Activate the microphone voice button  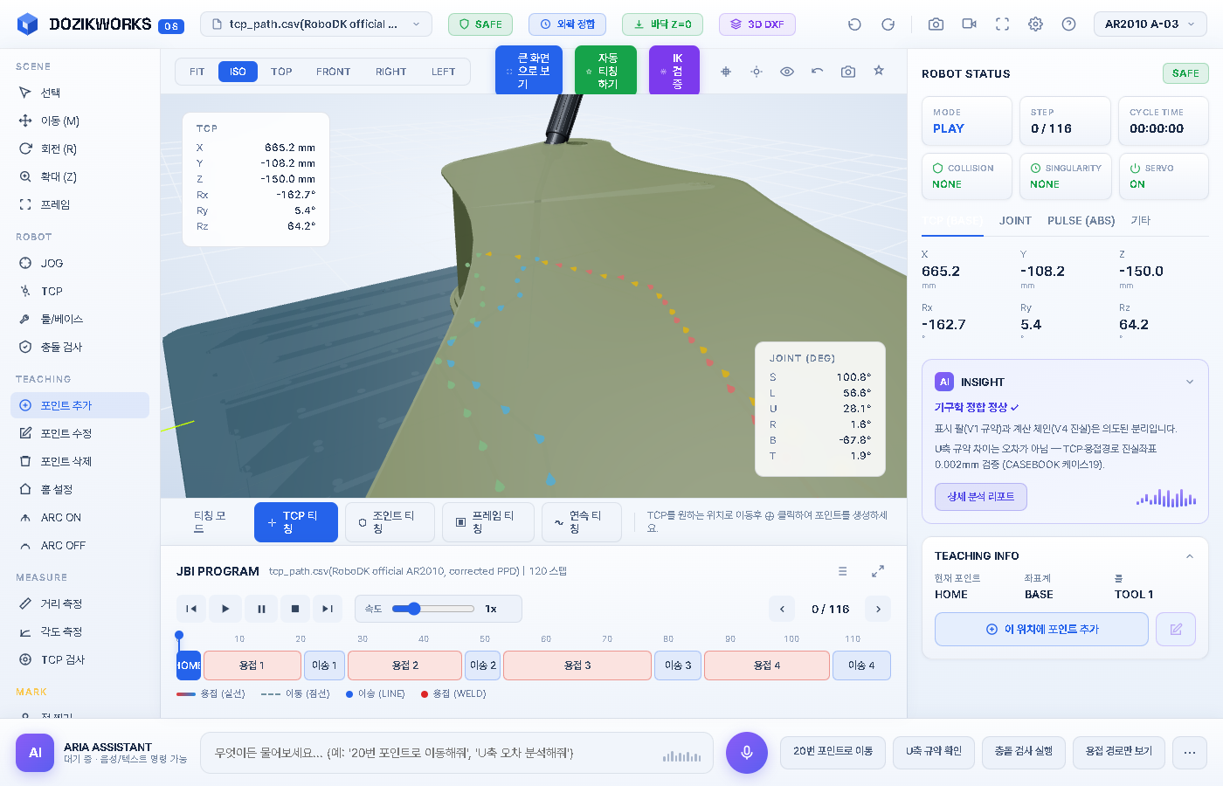click(747, 753)
